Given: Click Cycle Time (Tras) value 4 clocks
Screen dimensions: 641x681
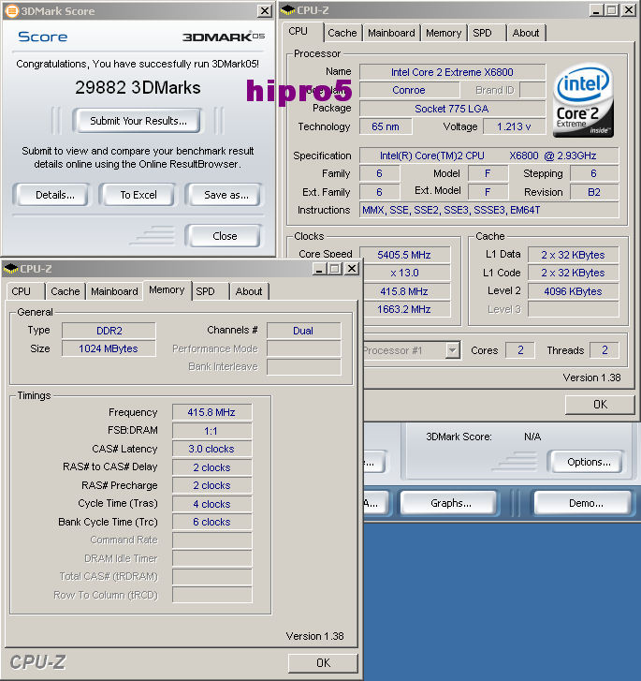Looking at the screenshot, I should [211, 504].
